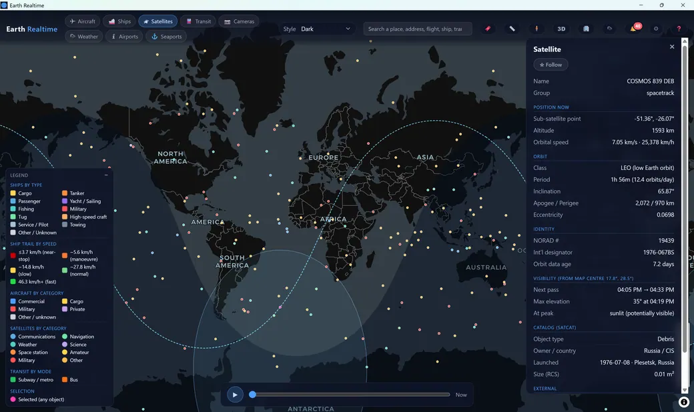Follow the COSMOS 839 DEB satellite

point(551,65)
